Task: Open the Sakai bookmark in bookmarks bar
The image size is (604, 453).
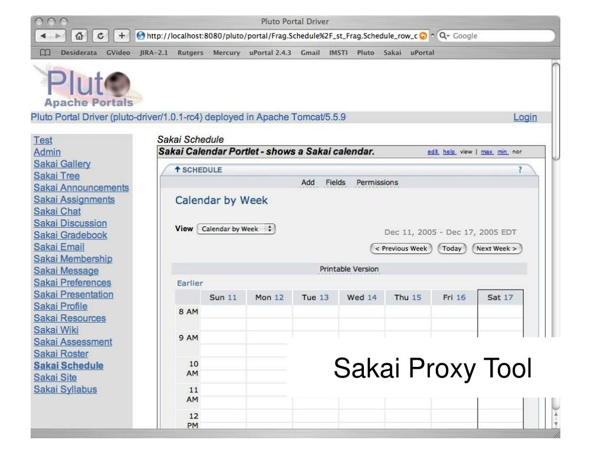Action: [392, 52]
